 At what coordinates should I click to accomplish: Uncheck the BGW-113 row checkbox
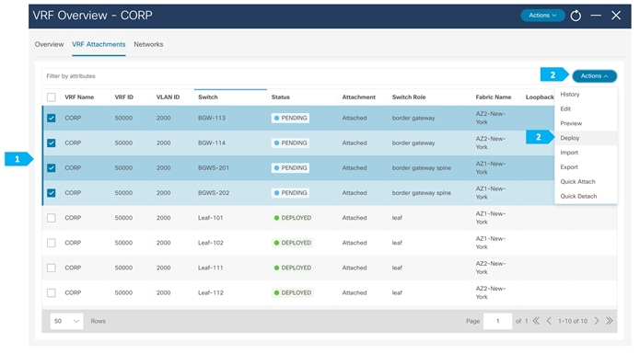click(51, 118)
